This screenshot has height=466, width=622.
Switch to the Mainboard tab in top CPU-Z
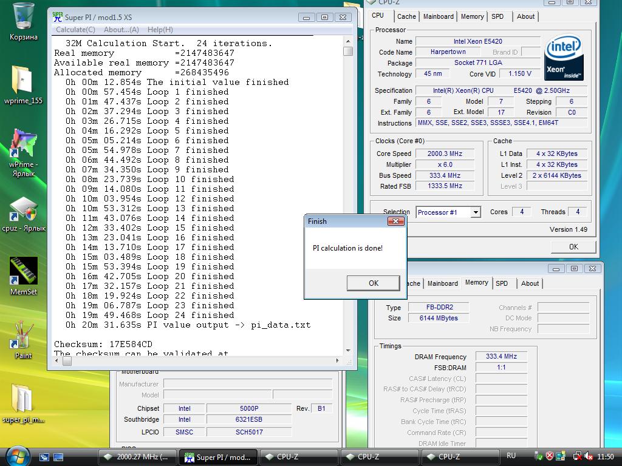pos(439,16)
